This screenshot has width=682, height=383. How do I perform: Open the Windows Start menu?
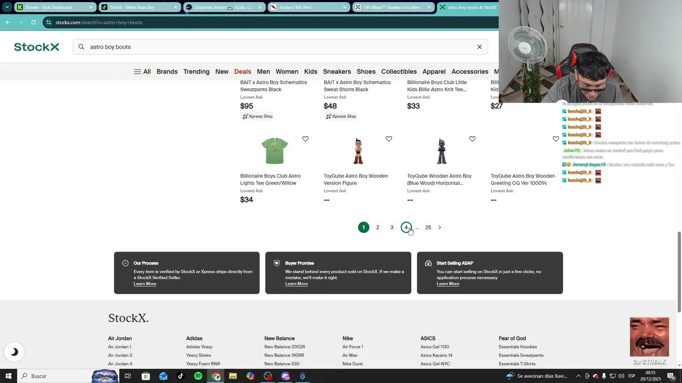(9, 376)
